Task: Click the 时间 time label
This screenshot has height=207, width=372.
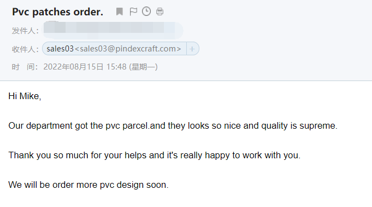Action: [25, 67]
